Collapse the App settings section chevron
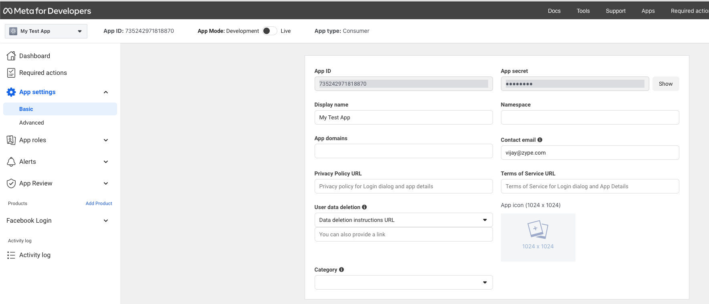Viewport: 709px width, 304px height. coord(106,92)
